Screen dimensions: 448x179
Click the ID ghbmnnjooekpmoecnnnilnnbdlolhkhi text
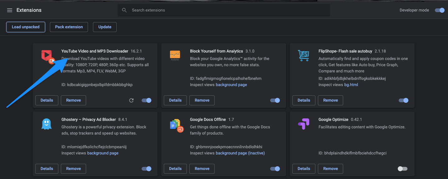pyautogui.click(x=226, y=147)
